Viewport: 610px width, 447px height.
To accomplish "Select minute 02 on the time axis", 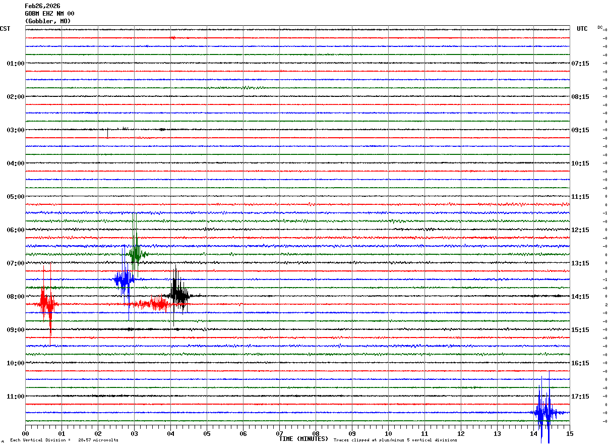I will (x=98, y=434).
